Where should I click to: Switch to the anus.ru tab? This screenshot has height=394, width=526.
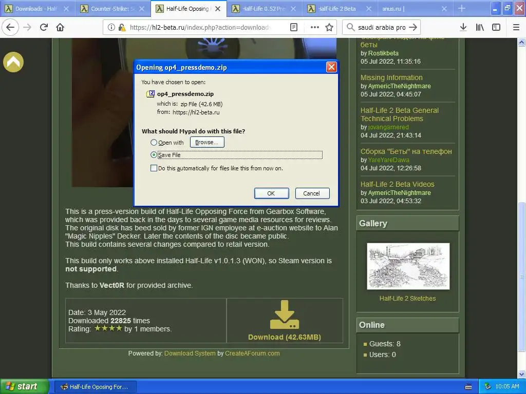(x=415, y=9)
